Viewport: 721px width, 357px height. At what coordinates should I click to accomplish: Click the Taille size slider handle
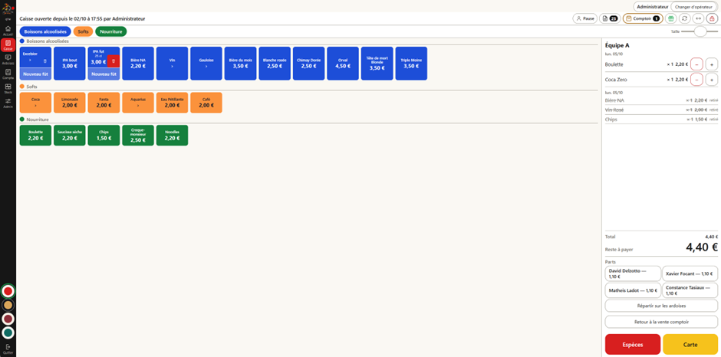700,31
